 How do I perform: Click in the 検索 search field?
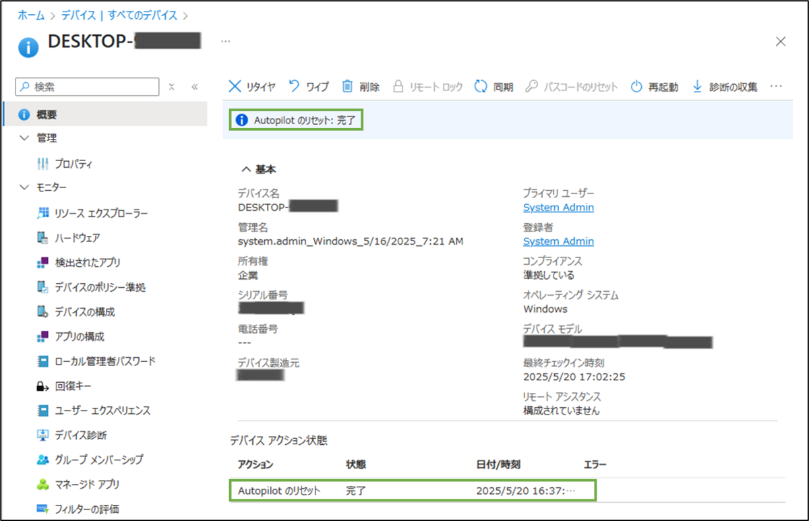coord(88,86)
